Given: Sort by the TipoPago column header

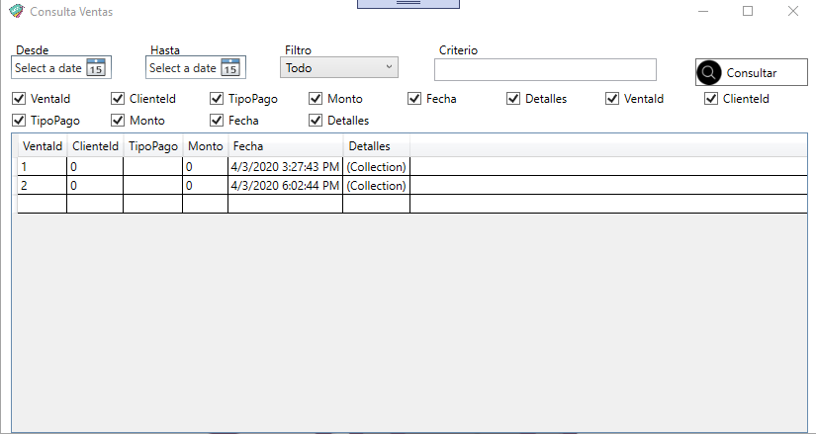Looking at the screenshot, I should click(153, 146).
